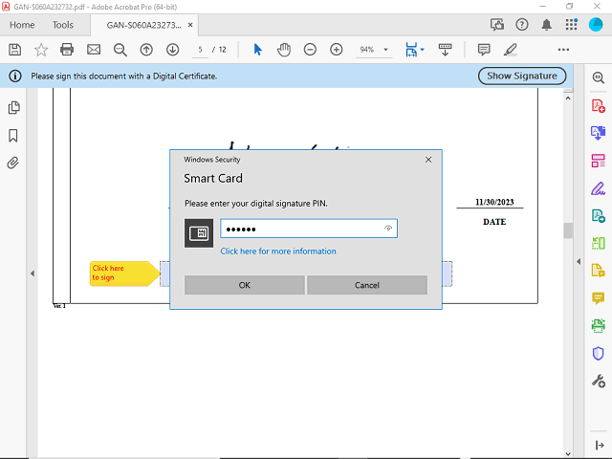Image resolution: width=612 pixels, height=459 pixels.
Task: Go to the next page with the down arrow
Action: coord(172,50)
